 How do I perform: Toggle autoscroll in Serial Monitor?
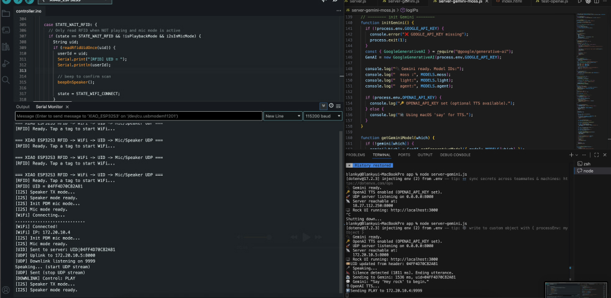[x=323, y=106]
